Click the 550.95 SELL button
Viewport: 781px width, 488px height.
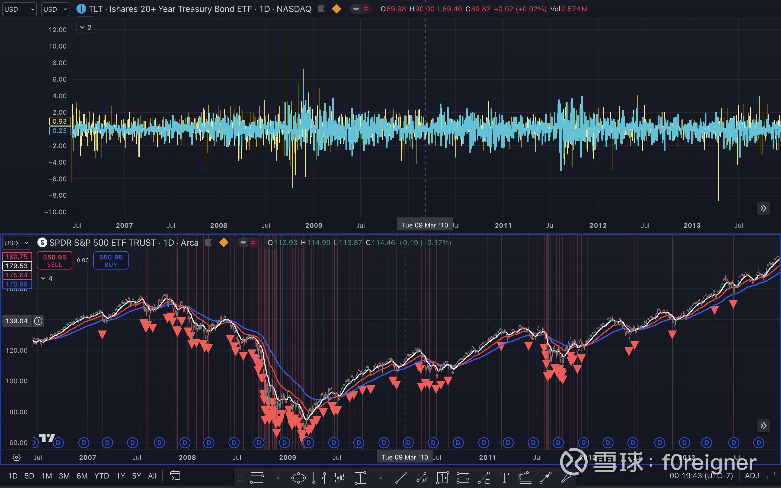[x=55, y=260]
